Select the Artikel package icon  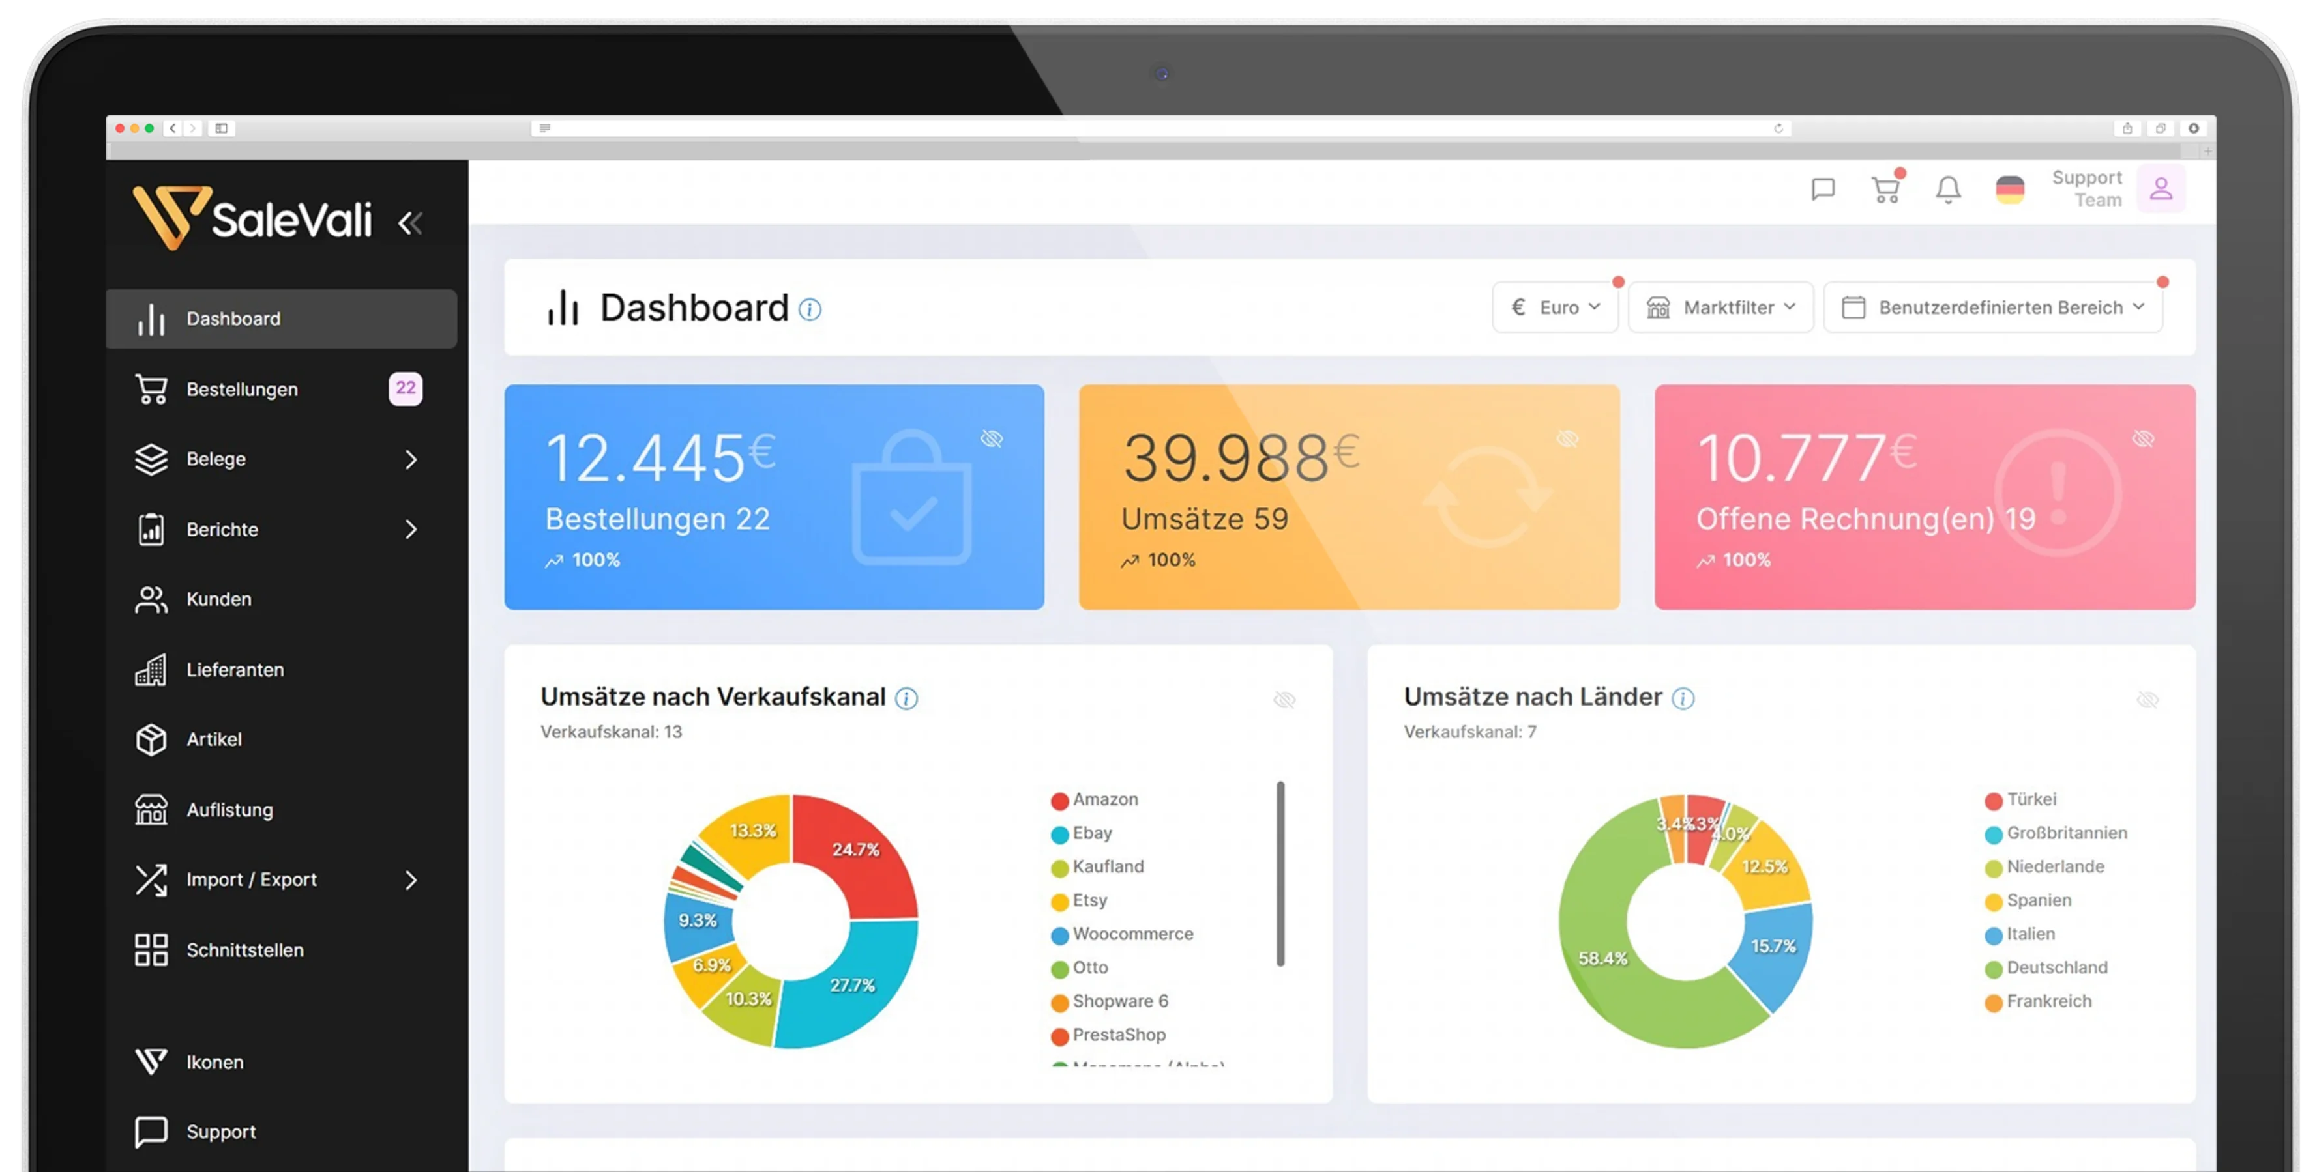point(151,739)
